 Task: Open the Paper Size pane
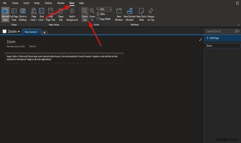(61, 14)
